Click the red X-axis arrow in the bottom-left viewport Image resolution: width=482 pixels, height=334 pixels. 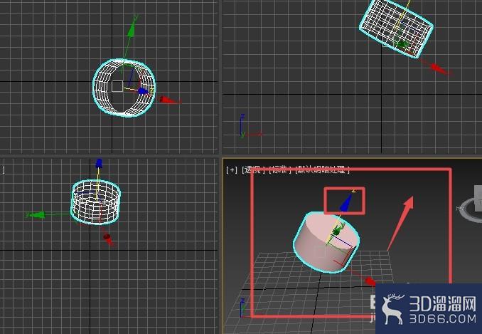[x=108, y=239]
